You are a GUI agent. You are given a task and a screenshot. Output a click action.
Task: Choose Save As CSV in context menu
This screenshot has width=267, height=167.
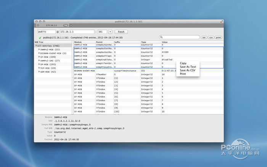(x=187, y=70)
